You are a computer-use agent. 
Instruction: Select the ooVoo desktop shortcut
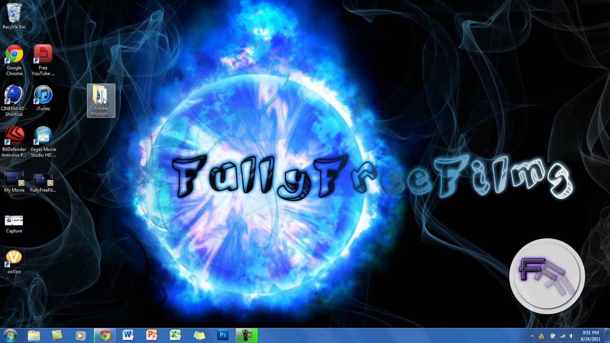[14, 262]
